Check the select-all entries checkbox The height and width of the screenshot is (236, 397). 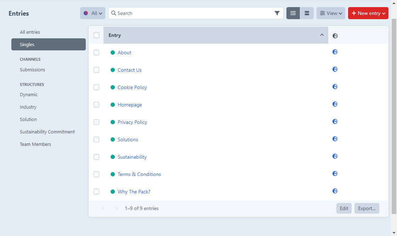[x=96, y=35]
